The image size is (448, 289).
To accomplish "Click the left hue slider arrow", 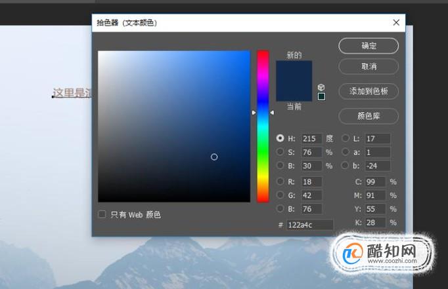I will click(254, 113).
